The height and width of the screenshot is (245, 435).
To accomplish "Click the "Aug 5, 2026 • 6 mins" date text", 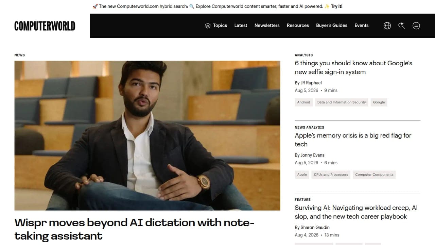I will (316, 163).
